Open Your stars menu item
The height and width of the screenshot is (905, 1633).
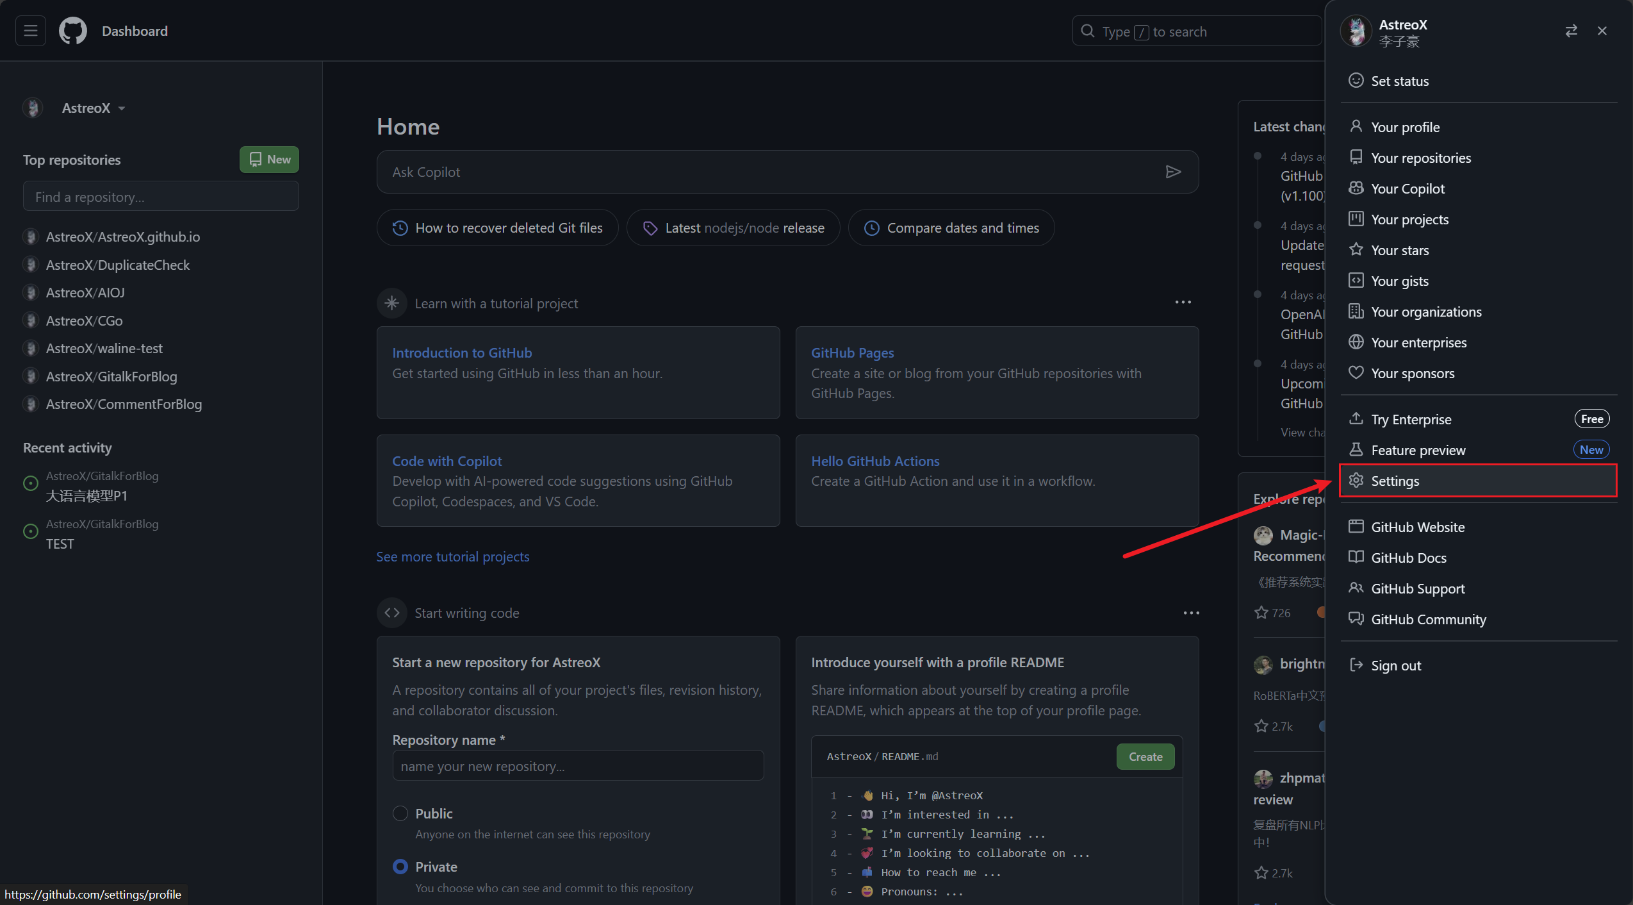(1479, 250)
